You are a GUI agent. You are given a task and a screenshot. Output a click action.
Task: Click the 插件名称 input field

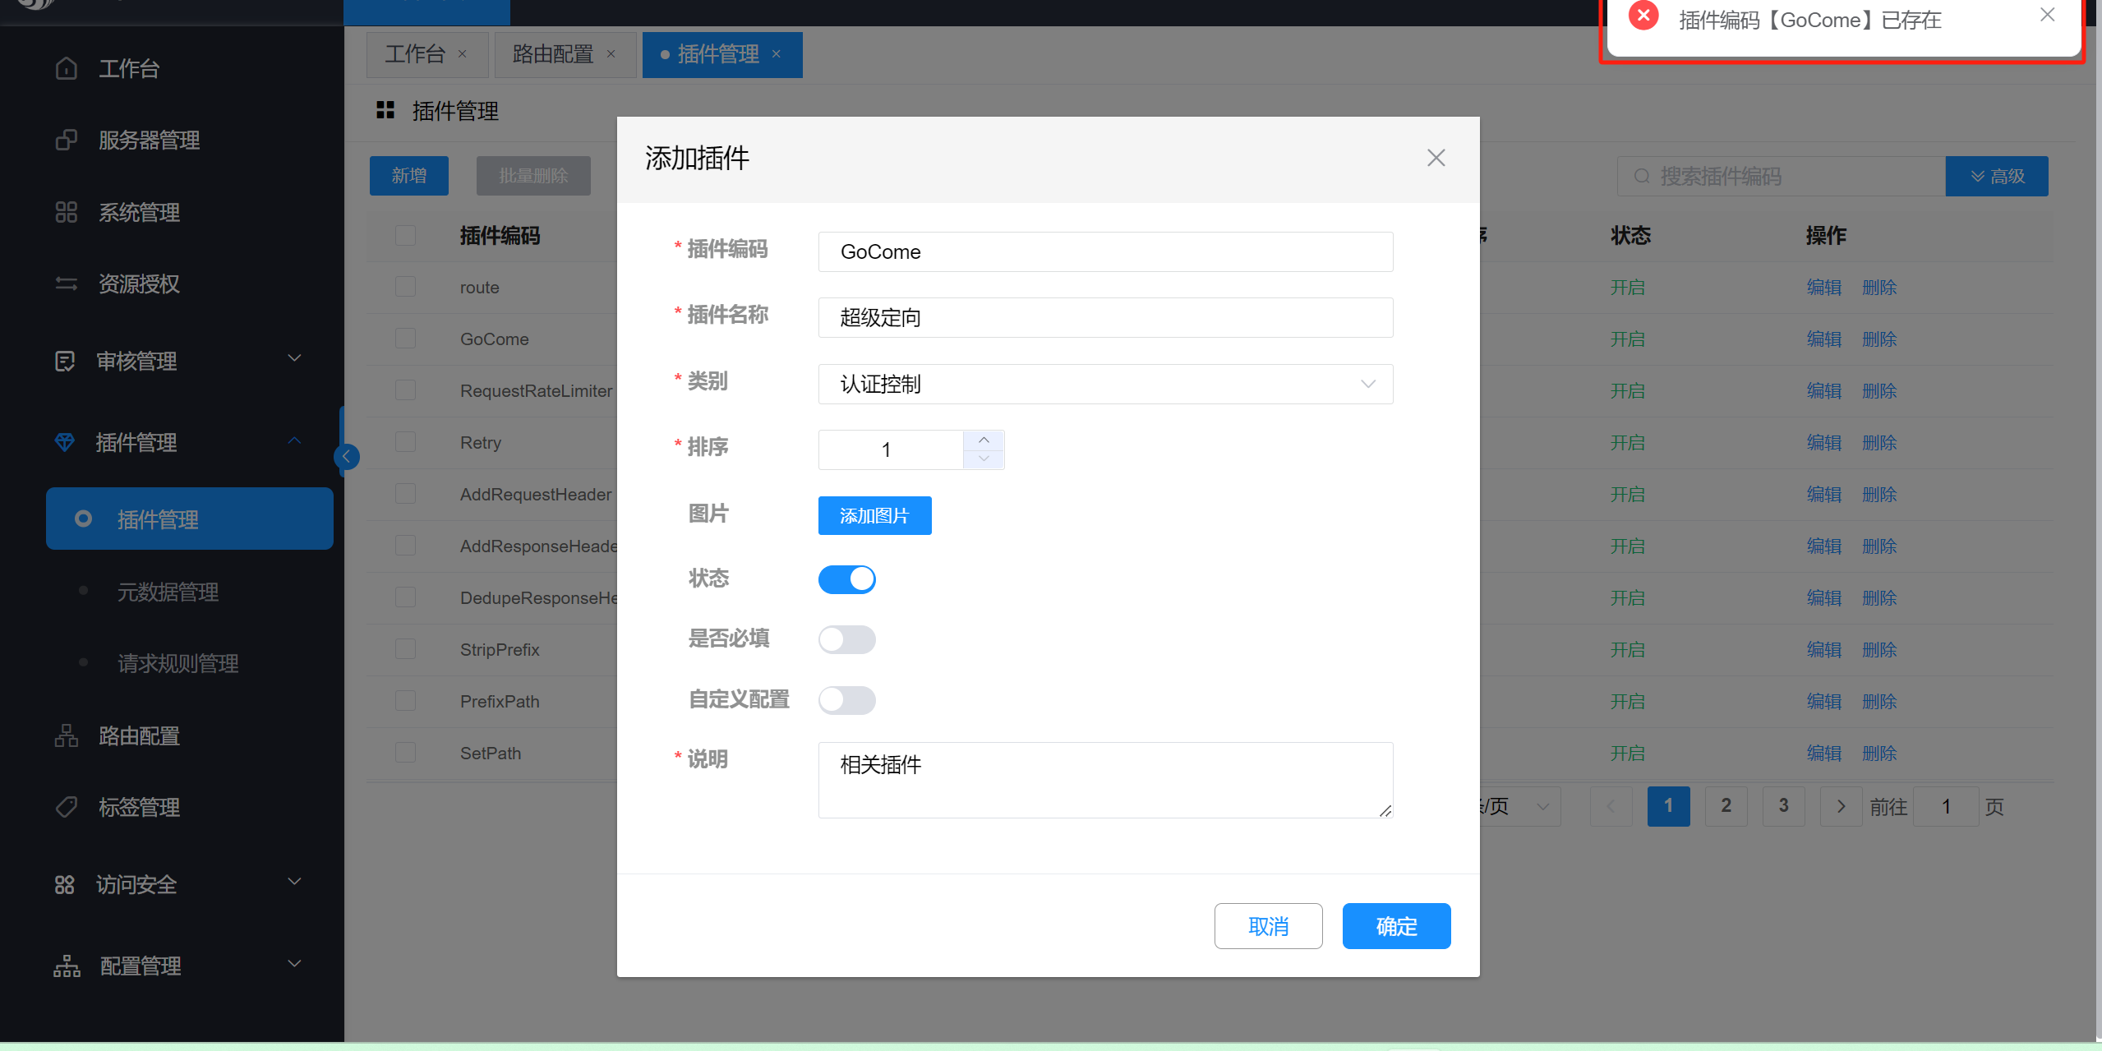coord(1105,317)
